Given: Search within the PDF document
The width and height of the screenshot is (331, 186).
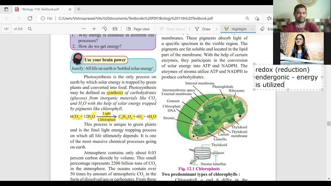Looking at the screenshot, I should 30,29.
